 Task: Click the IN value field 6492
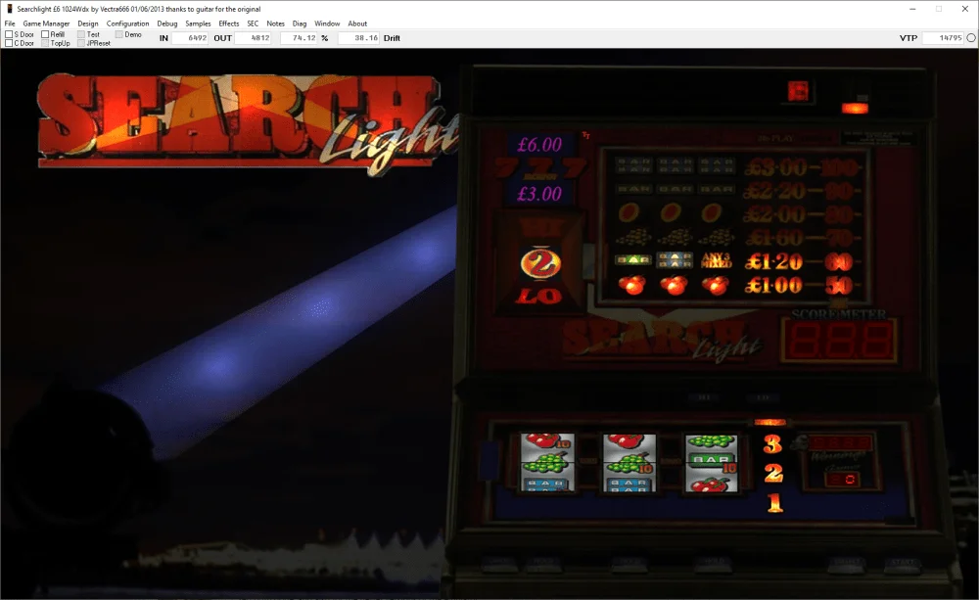pyautogui.click(x=190, y=38)
